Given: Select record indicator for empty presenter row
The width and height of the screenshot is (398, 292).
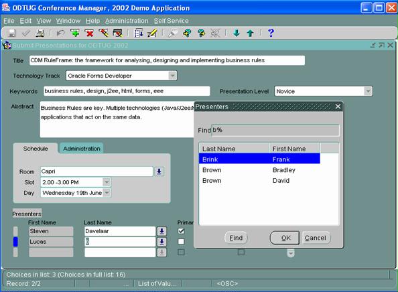Looking at the screenshot, I should coord(15,252).
